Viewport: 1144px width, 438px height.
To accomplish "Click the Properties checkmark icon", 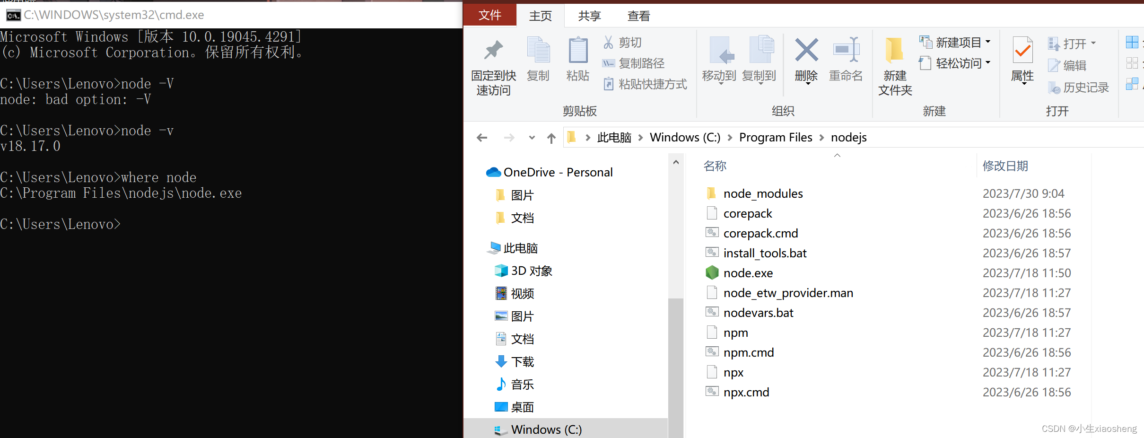I will (1022, 50).
